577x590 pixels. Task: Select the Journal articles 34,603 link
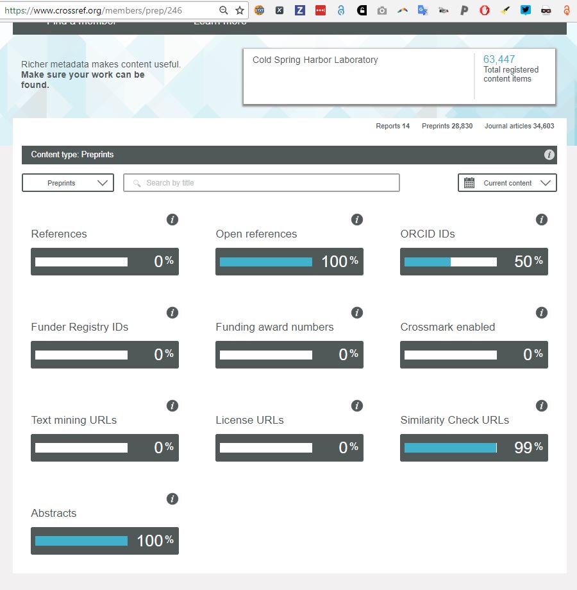(519, 126)
